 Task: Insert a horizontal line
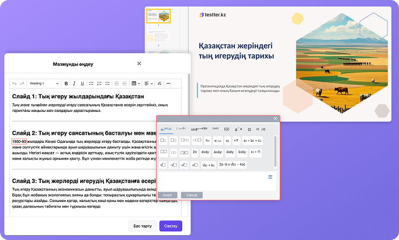[168, 84]
